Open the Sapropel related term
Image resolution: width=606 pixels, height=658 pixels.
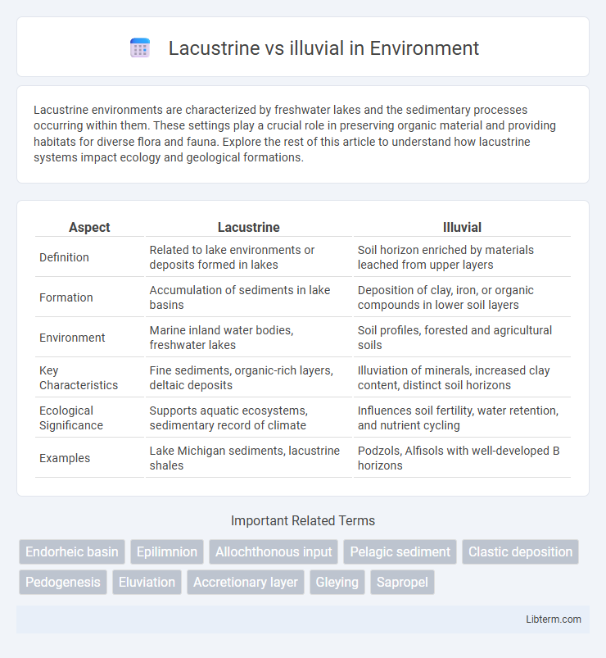pyautogui.click(x=402, y=582)
